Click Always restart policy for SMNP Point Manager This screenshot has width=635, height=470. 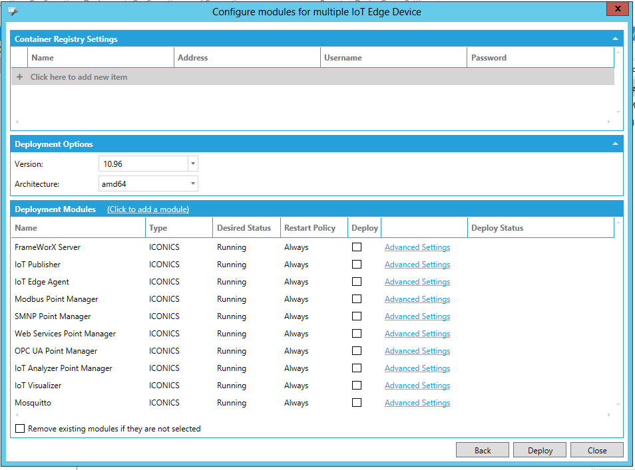[x=296, y=316]
